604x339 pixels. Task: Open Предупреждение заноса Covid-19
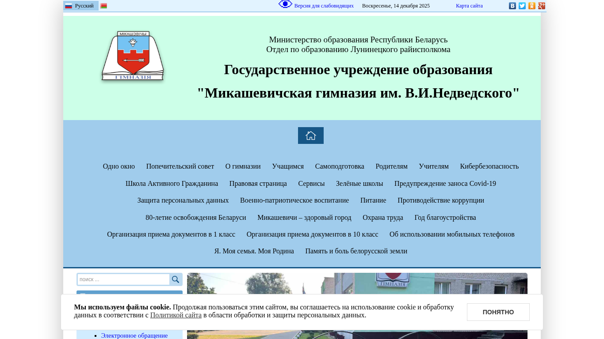click(445, 184)
